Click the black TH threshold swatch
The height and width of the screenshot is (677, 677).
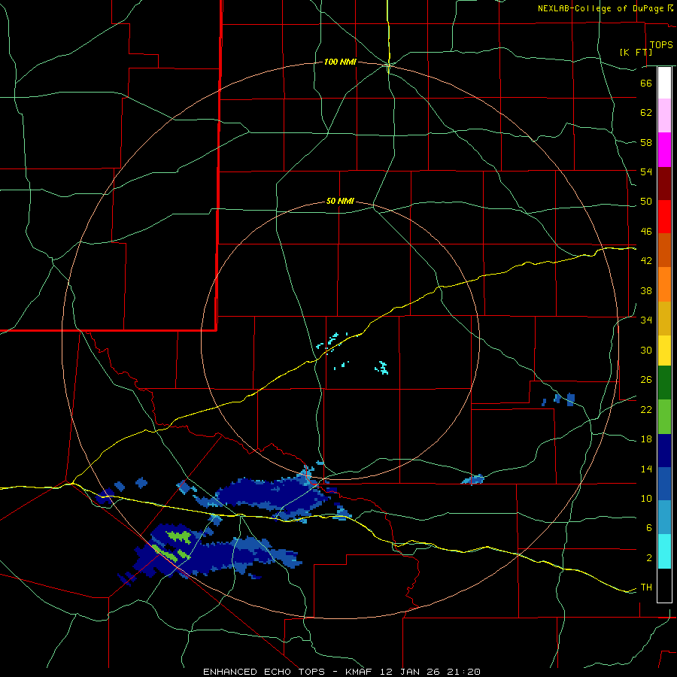tap(664, 585)
